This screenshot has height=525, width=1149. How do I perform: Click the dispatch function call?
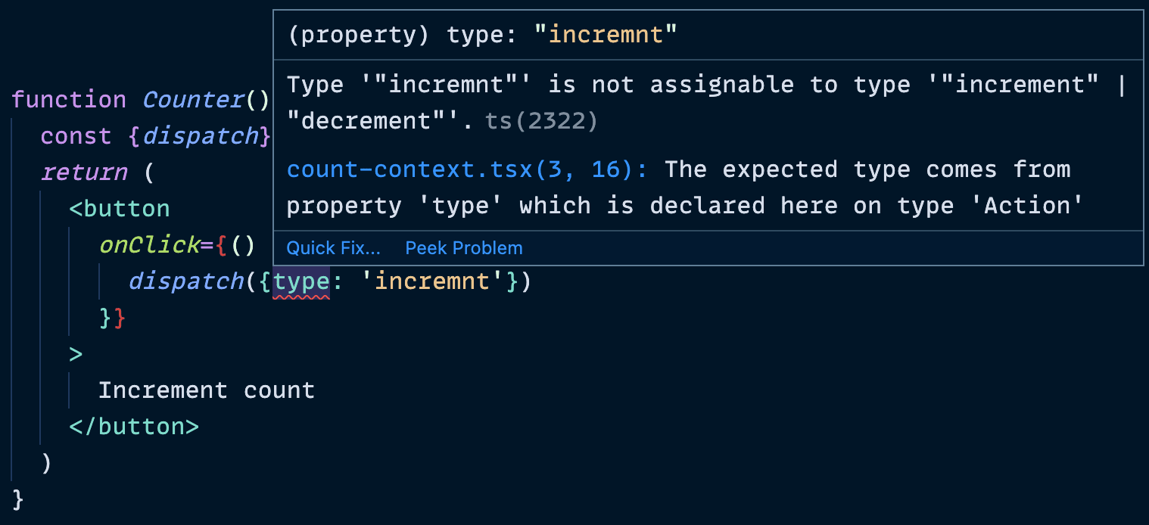pos(185,281)
